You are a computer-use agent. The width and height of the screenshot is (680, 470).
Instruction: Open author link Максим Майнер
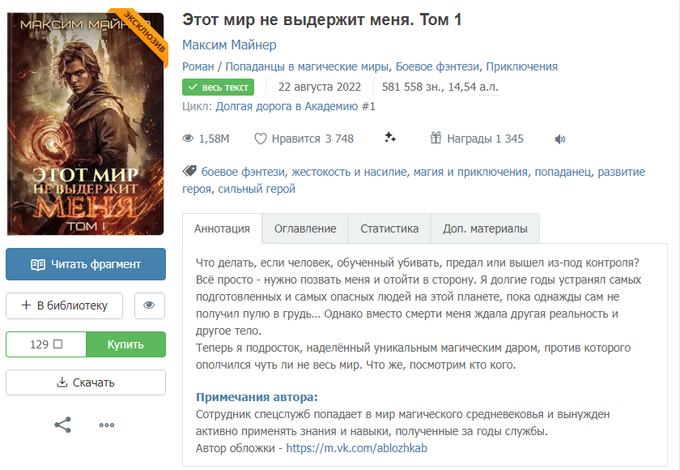pyautogui.click(x=229, y=45)
